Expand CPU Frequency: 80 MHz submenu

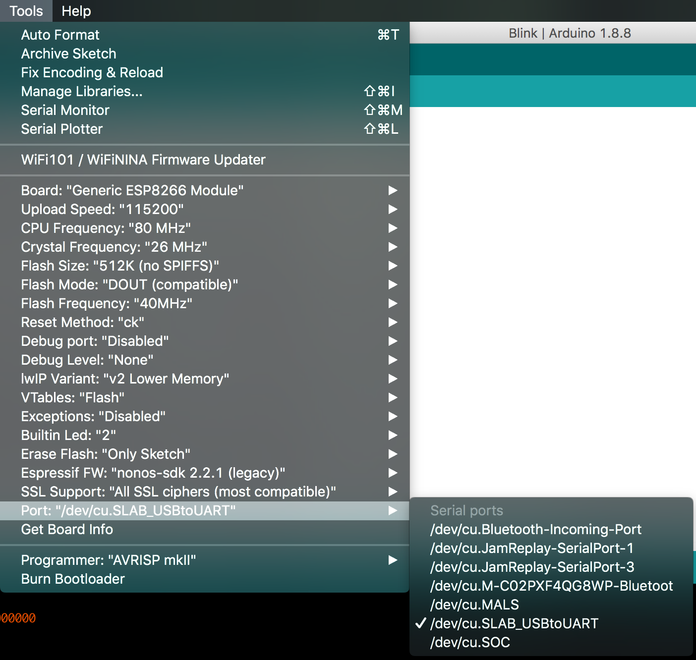tap(205, 228)
